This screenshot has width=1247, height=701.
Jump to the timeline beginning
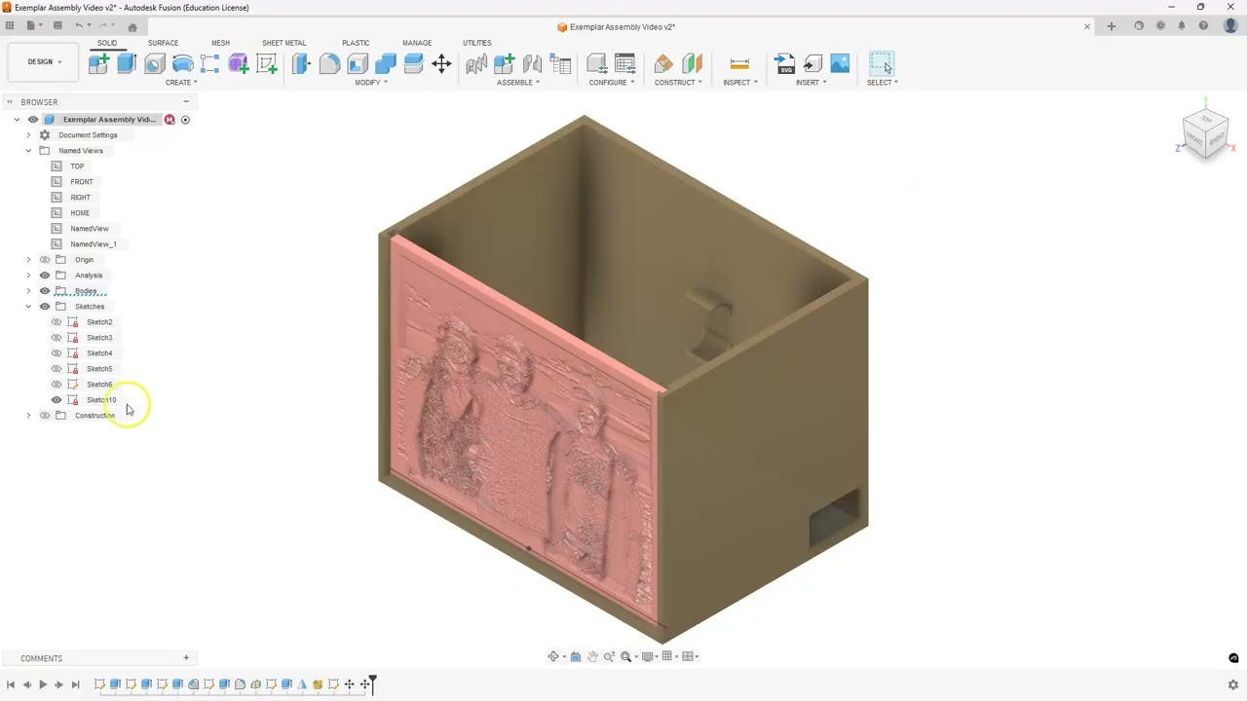pos(11,685)
